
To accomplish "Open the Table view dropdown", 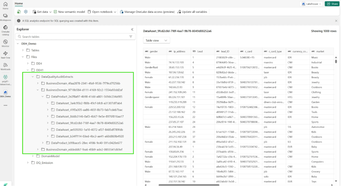I will pos(156,41).
